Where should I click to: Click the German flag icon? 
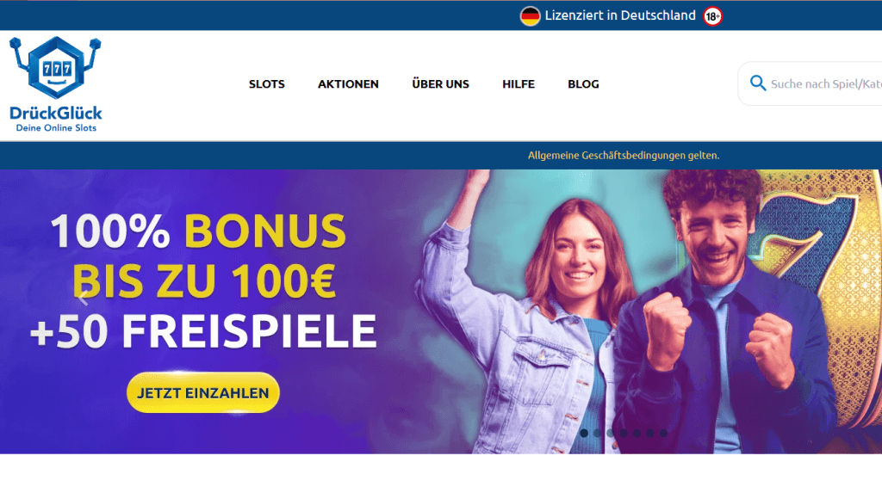[530, 16]
